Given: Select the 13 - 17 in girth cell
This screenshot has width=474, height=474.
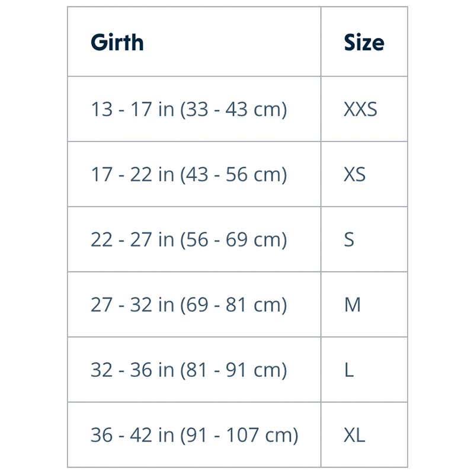Looking at the screenshot, I should 194,109.
